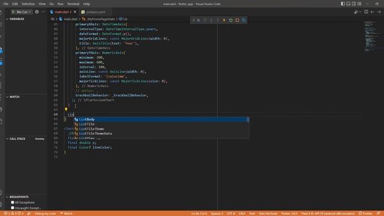Select ListTileTheme autocomplete suggestion
The height and width of the screenshot is (216, 384).
(x=161, y=129)
